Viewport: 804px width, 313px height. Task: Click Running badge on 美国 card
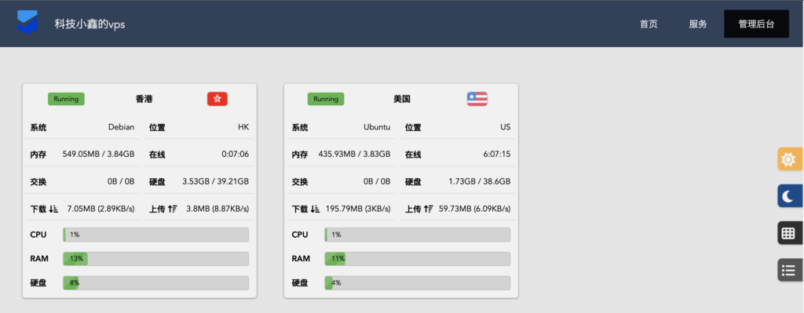(x=326, y=99)
